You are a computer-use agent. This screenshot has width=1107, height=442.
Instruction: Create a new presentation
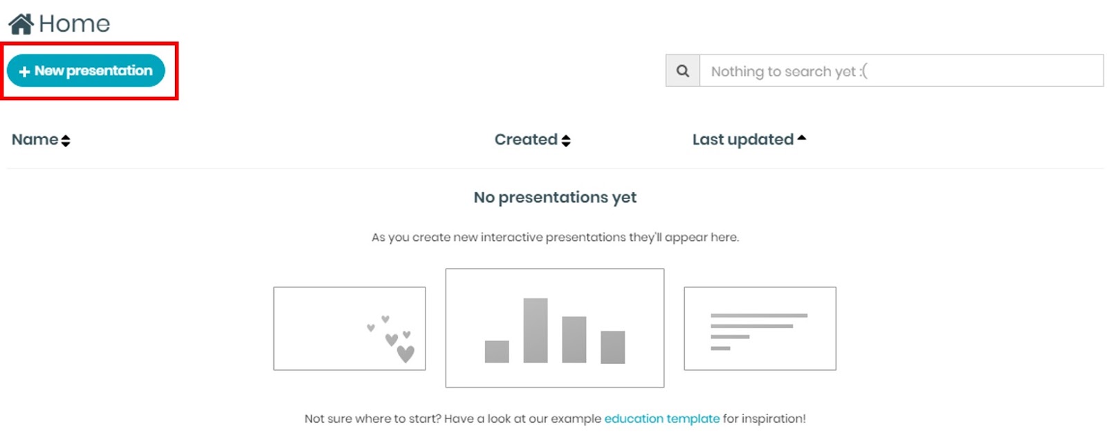86,71
